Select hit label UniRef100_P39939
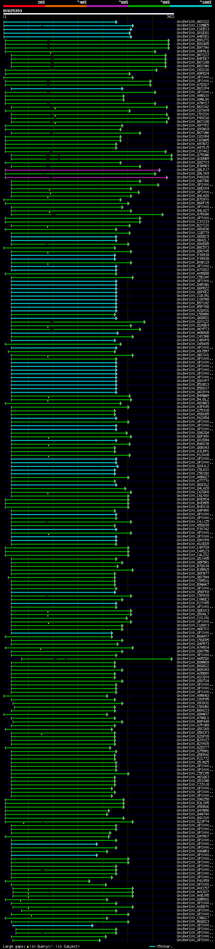 point(193,255)
